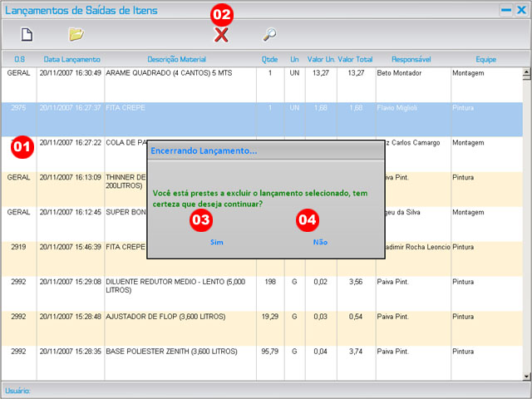
Task: Cancel deletion by clicking Não
Action: pos(320,242)
